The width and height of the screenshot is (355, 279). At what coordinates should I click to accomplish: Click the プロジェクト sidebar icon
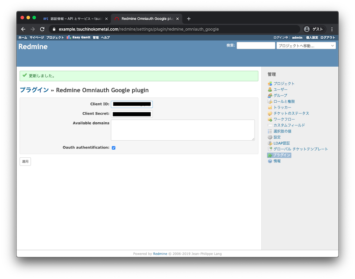point(270,84)
